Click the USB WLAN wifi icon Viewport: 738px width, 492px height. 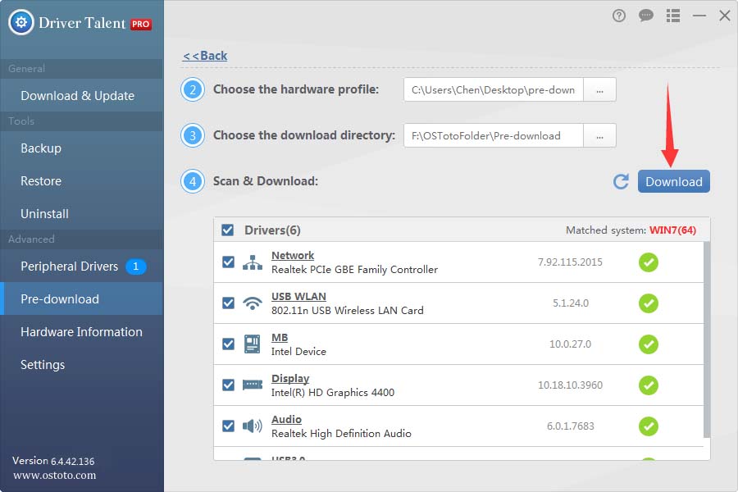[x=253, y=303]
